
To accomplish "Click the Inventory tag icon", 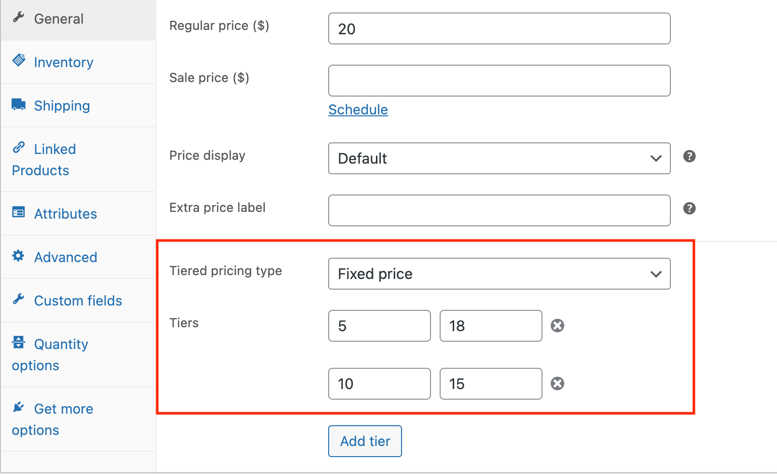I will point(19,60).
